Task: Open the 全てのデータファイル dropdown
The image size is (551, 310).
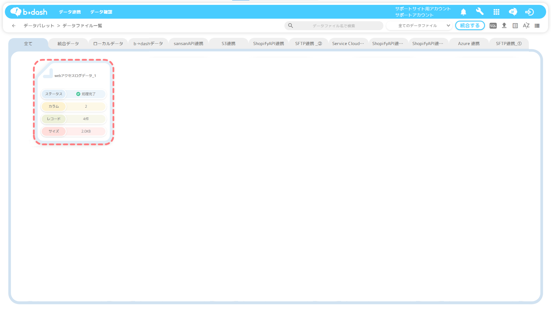Action: tap(419, 26)
